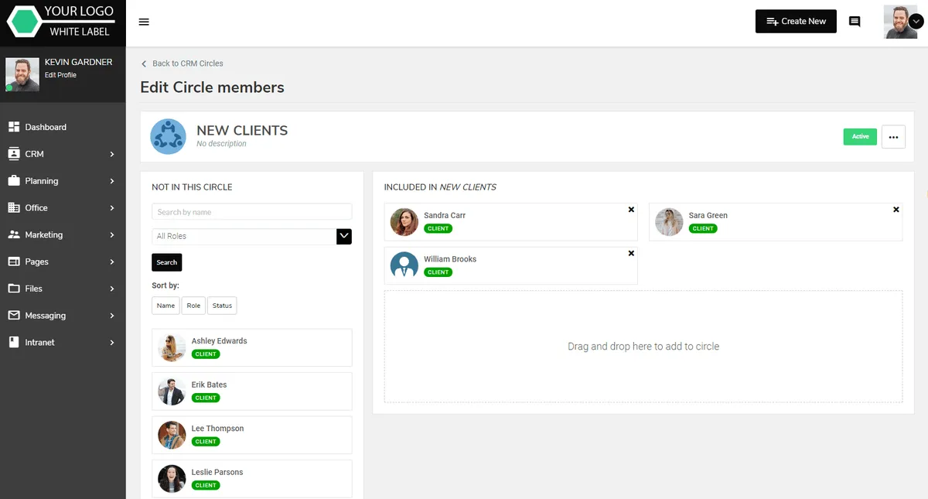Click the Search by name field
Viewport: 928px width, 499px height.
[251, 212]
